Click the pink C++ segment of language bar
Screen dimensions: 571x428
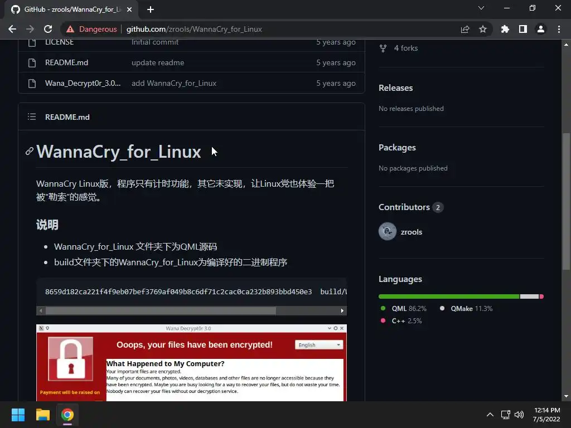click(541, 296)
